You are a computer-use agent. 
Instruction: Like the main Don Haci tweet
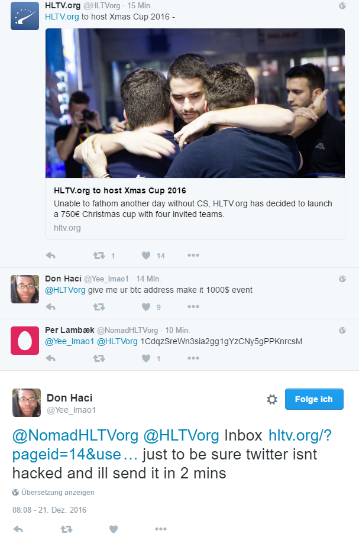[114, 529]
